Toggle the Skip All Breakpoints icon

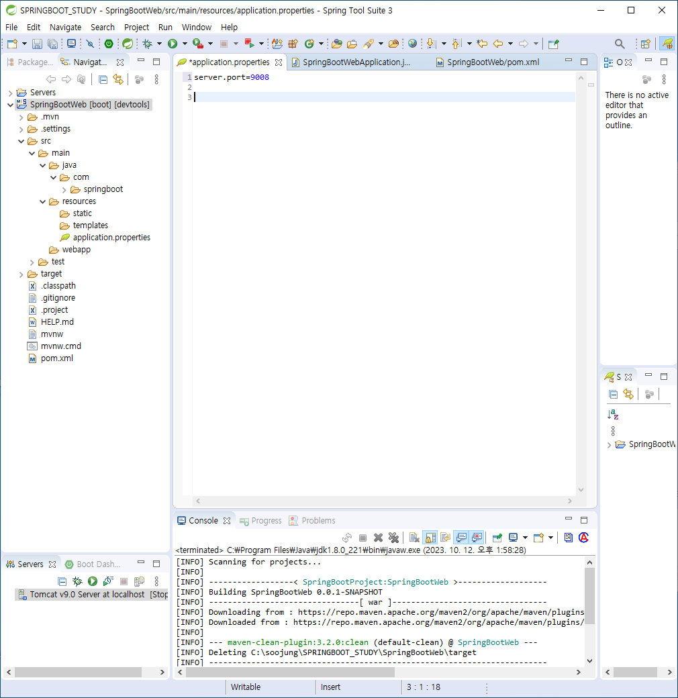[x=90, y=44]
